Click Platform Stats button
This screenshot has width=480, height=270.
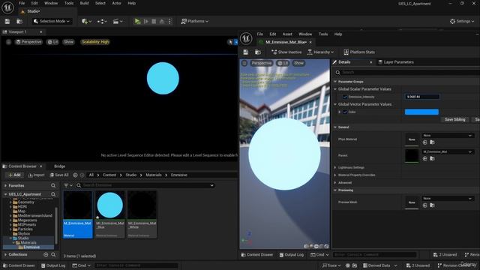pos(359,52)
